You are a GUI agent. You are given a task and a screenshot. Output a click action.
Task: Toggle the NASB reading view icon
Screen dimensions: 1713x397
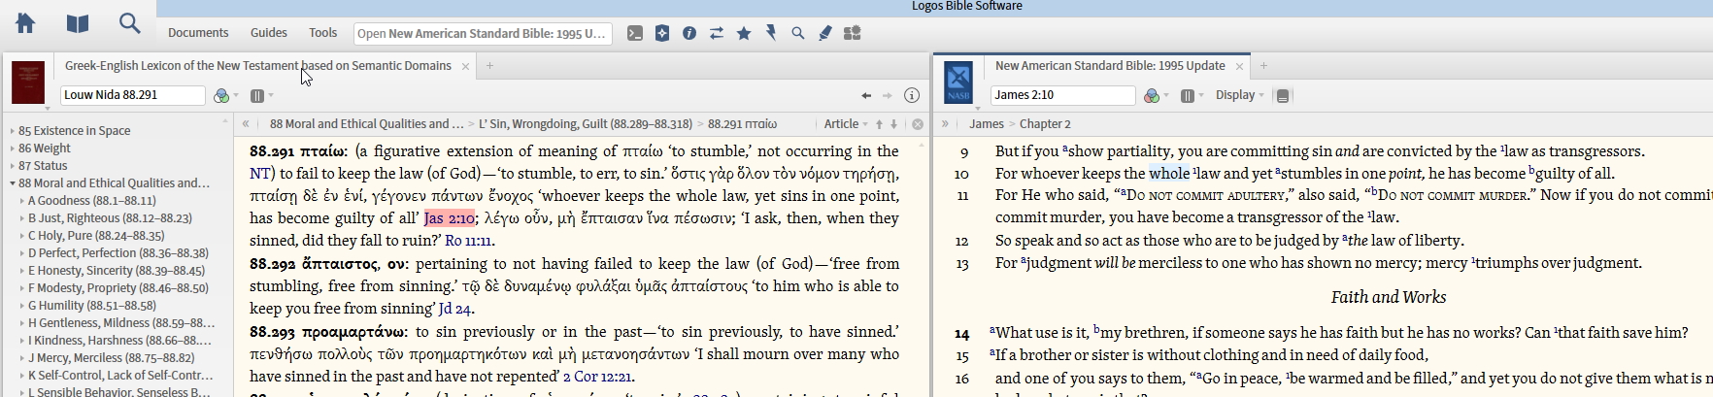tap(1283, 96)
